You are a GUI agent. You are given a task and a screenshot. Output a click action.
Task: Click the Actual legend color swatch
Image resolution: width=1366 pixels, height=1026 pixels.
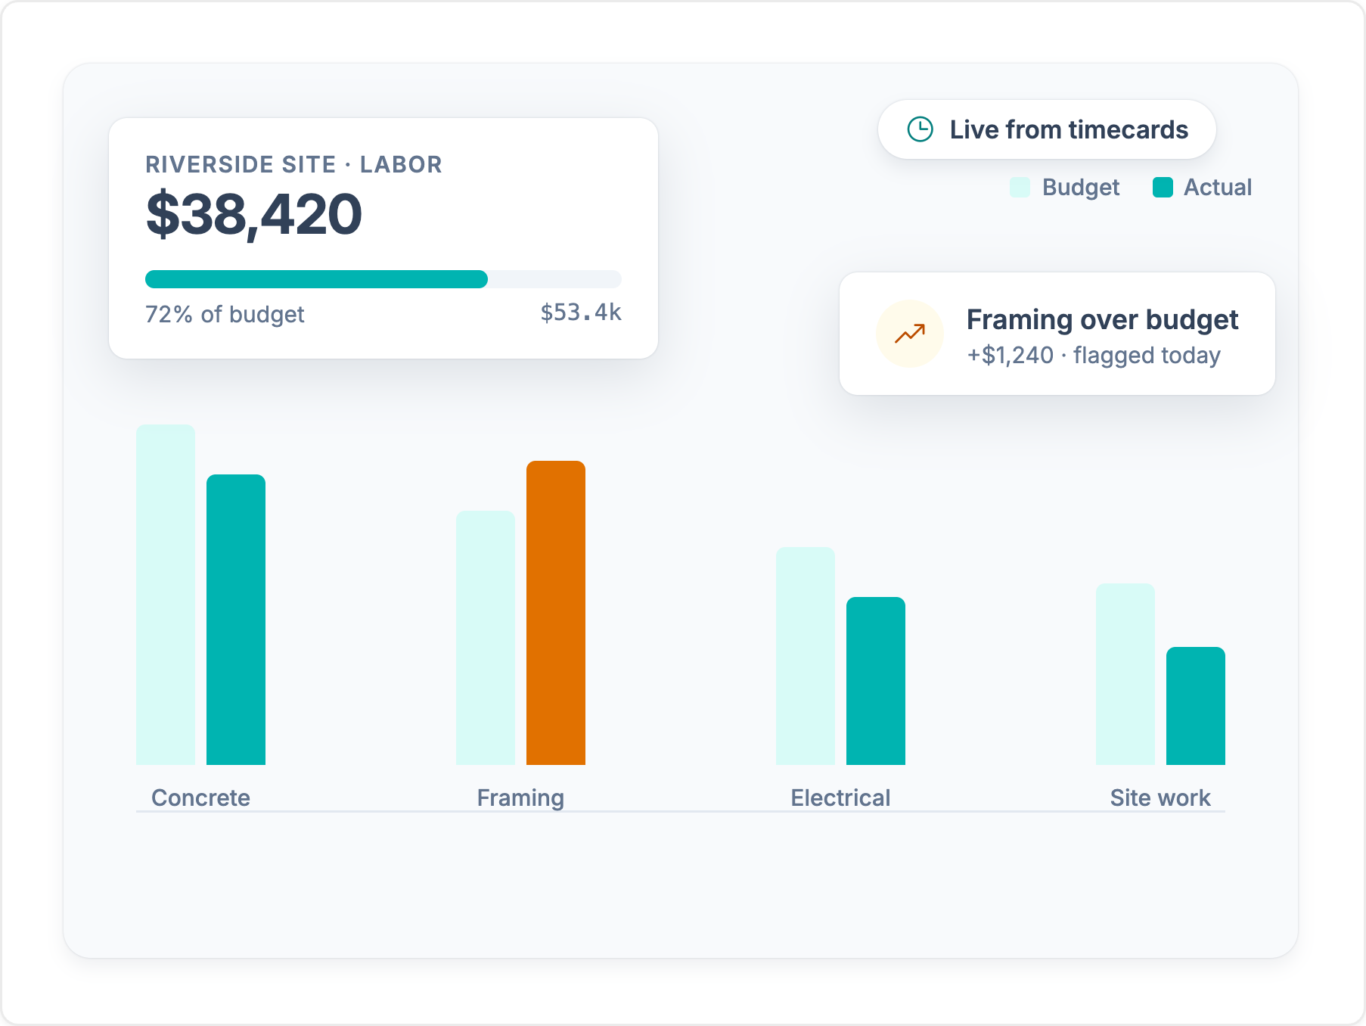(x=1163, y=187)
